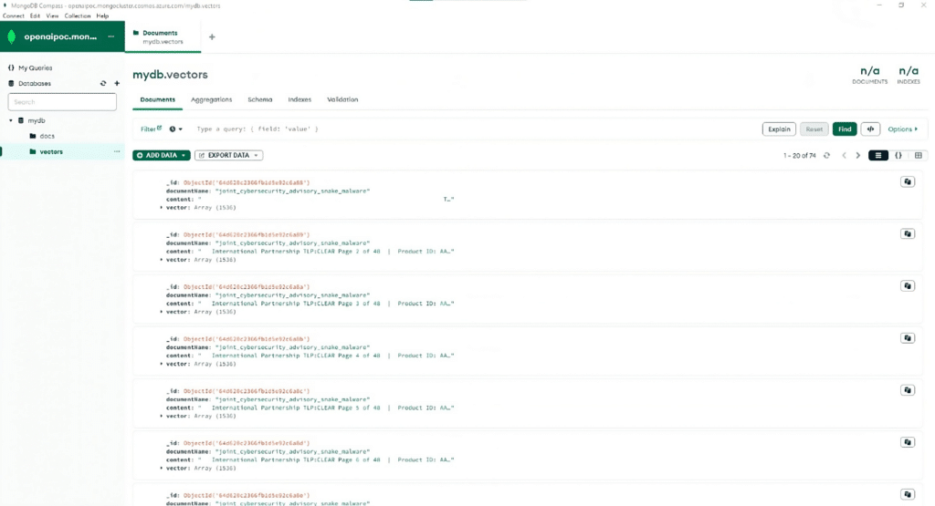Go to the previous page of documents
Viewport: 935px width, 506px height.
(844, 155)
